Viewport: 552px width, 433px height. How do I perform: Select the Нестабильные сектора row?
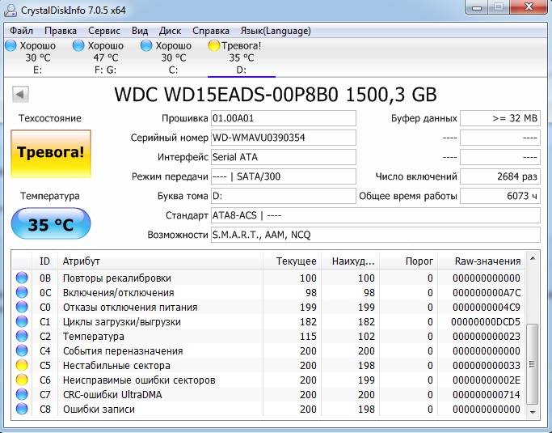(268, 365)
